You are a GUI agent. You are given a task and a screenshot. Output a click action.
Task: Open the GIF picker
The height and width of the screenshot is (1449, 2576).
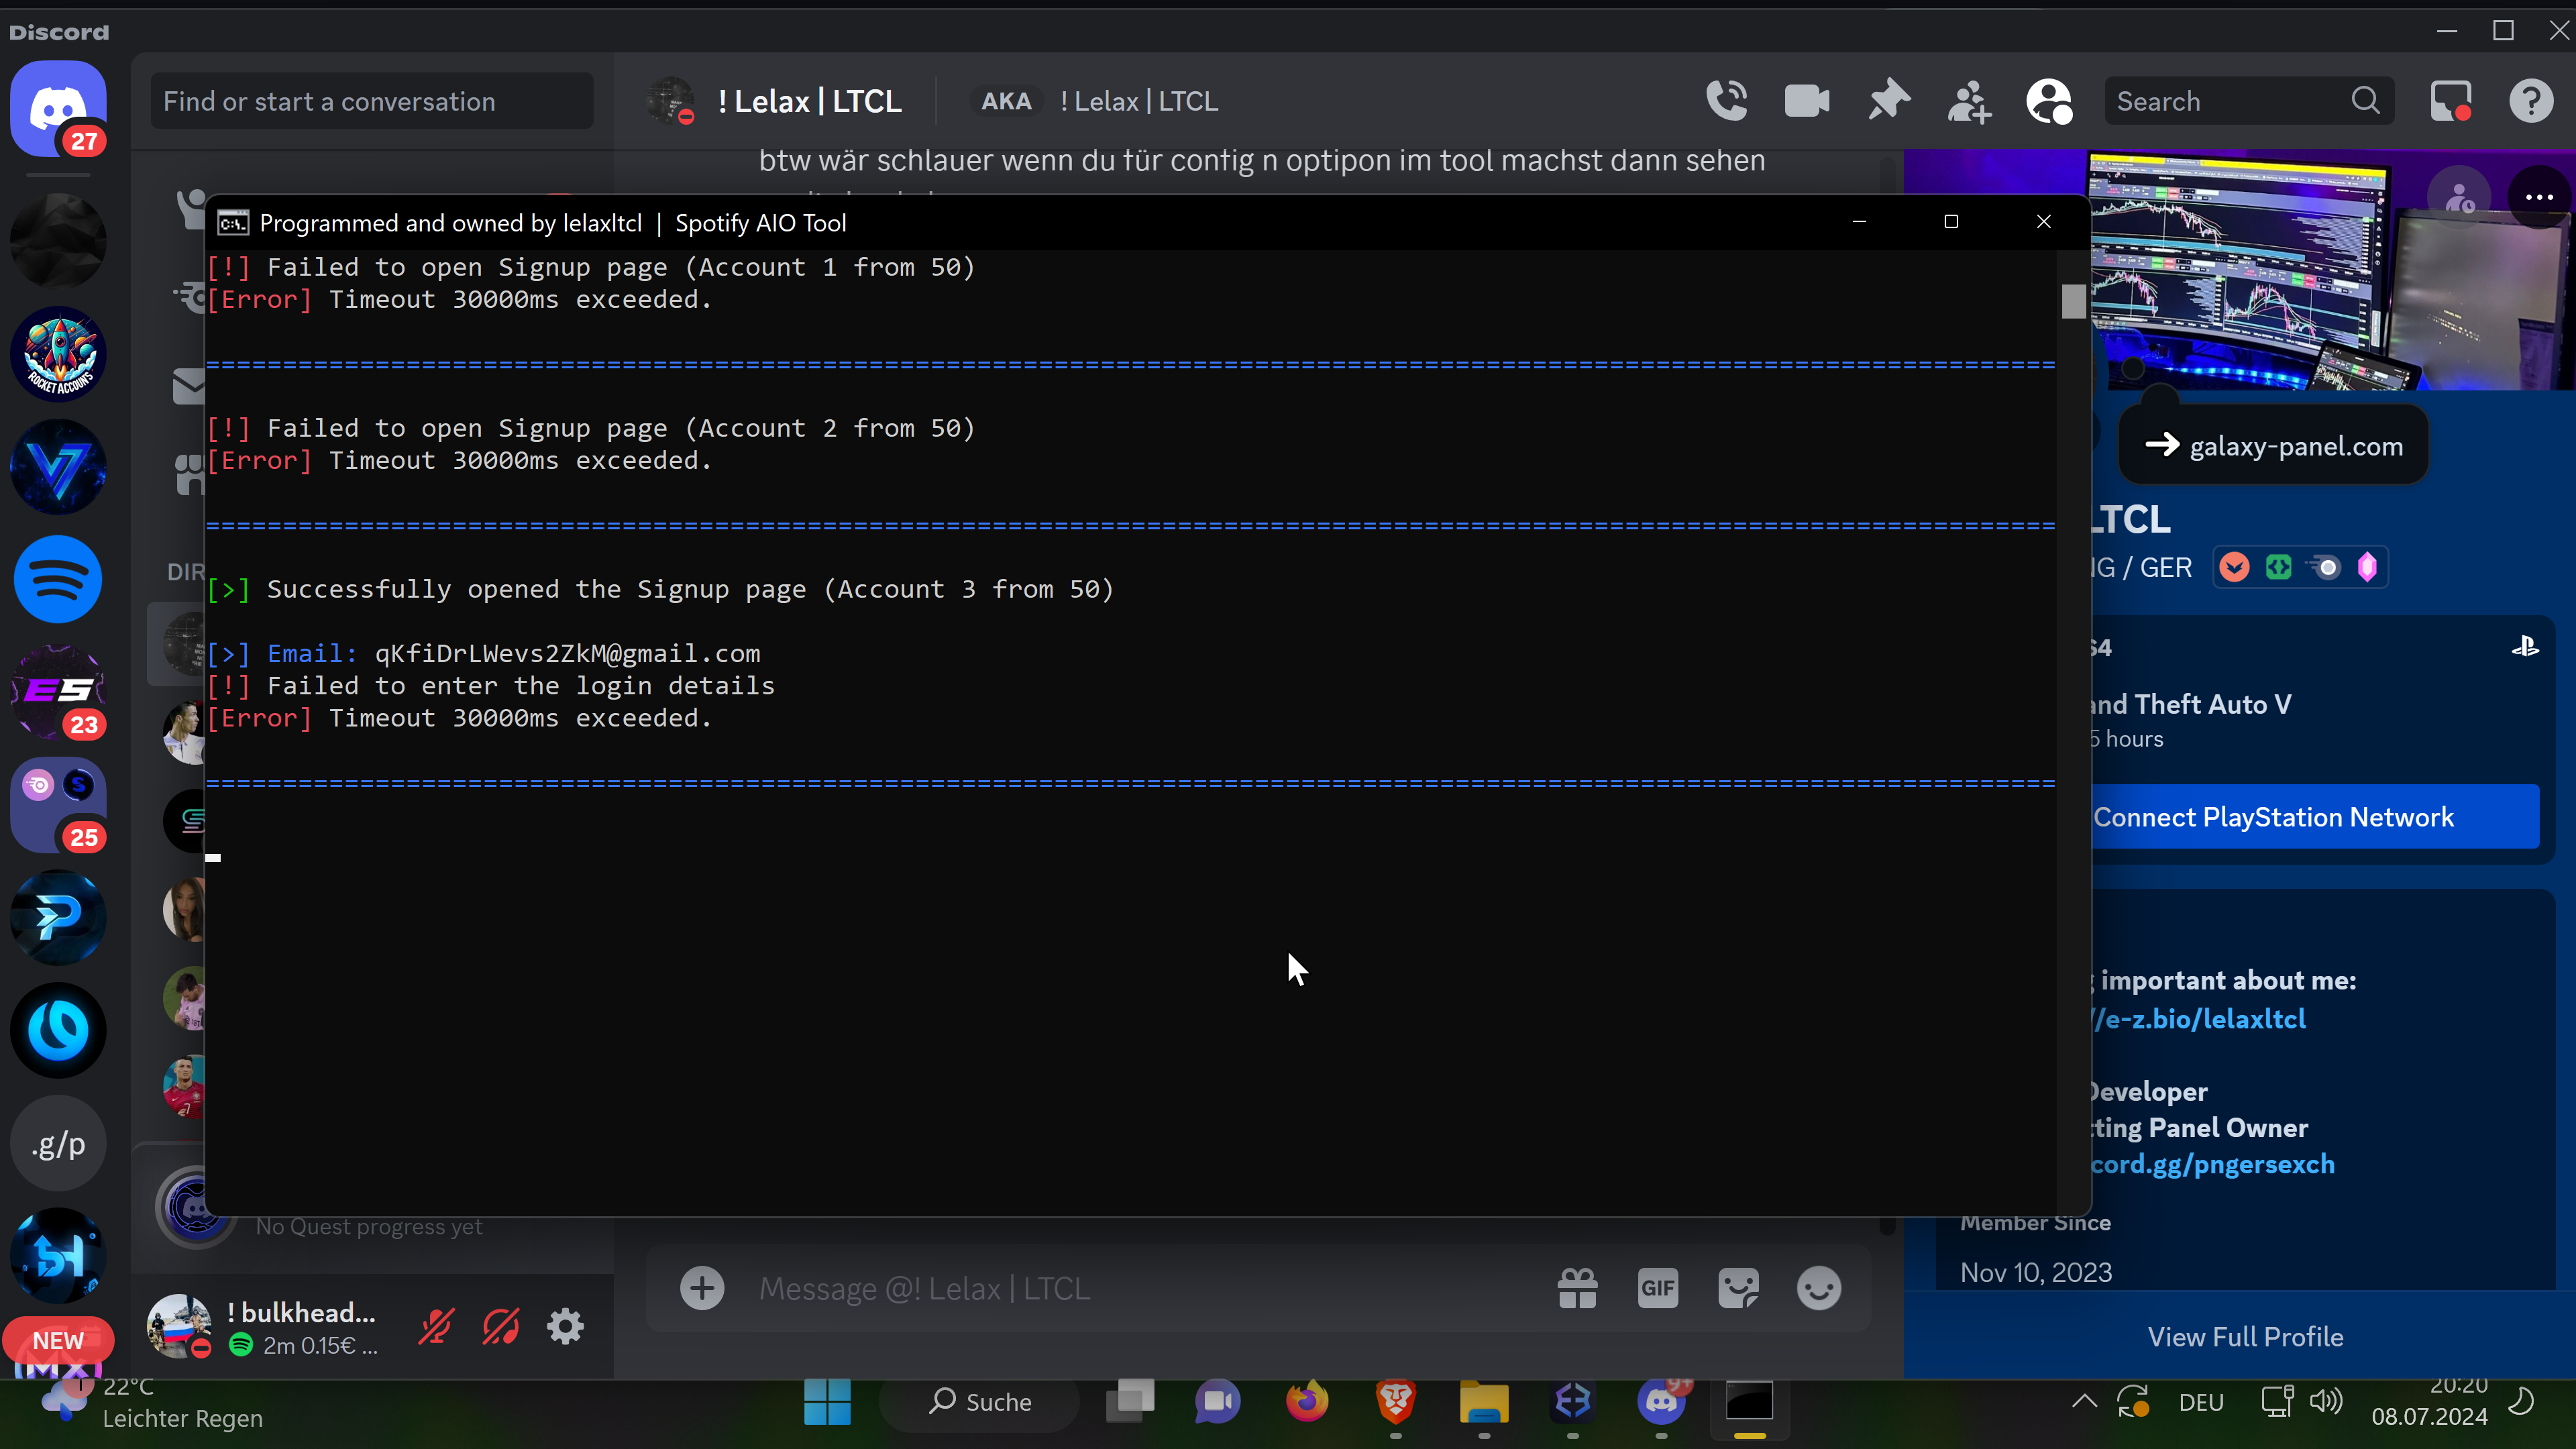[x=1657, y=1288]
